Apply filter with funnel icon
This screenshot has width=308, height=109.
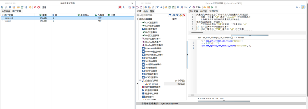[x=170, y=15]
